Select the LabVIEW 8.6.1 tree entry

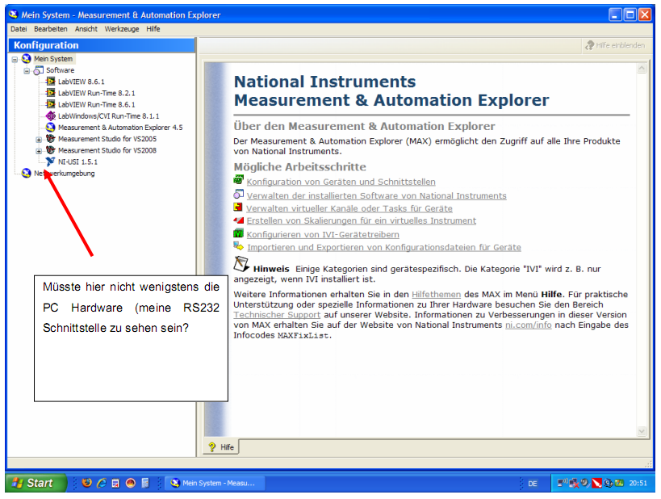(82, 82)
